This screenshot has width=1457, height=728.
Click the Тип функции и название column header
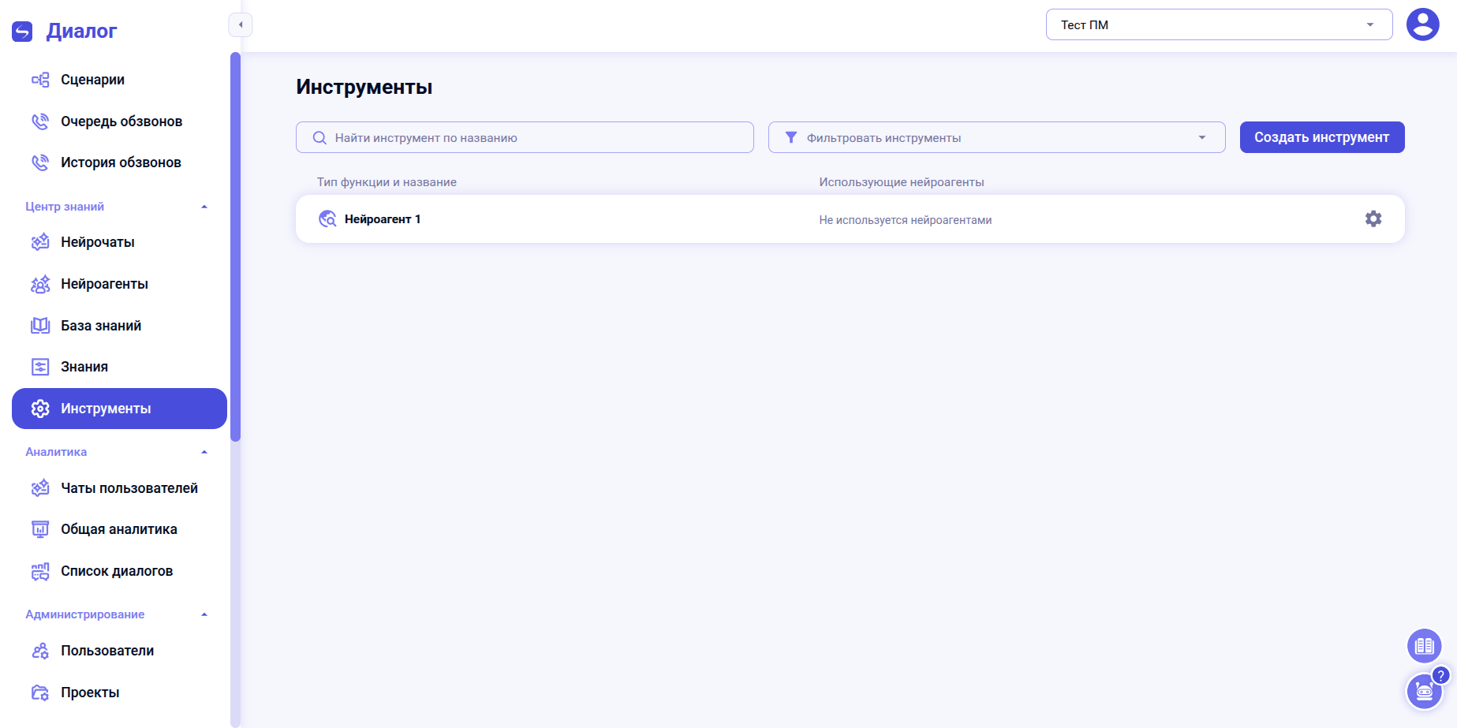click(x=387, y=182)
